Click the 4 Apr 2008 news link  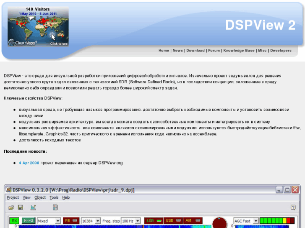pos(29,163)
